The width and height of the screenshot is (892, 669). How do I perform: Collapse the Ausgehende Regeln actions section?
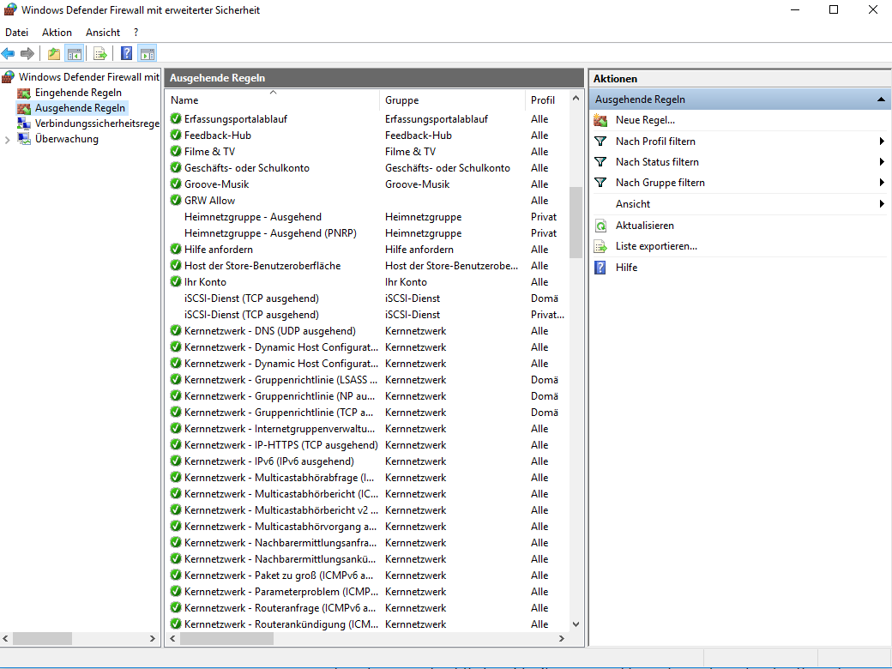click(881, 99)
